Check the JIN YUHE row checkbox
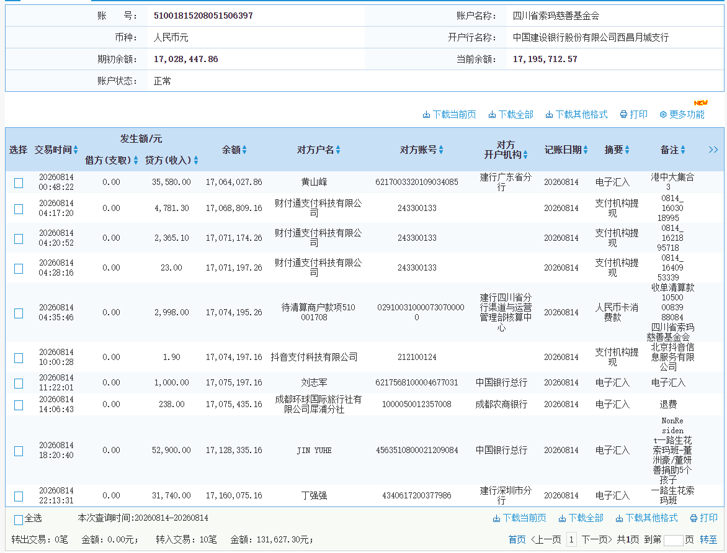This screenshot has width=727, height=553. (x=19, y=451)
